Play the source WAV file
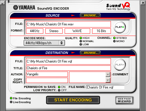 click(x=120, y=27)
